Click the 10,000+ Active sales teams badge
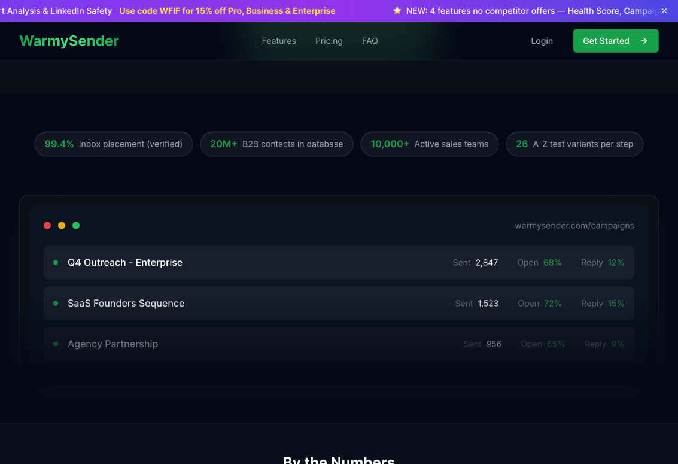Image resolution: width=678 pixels, height=464 pixels. tap(429, 144)
